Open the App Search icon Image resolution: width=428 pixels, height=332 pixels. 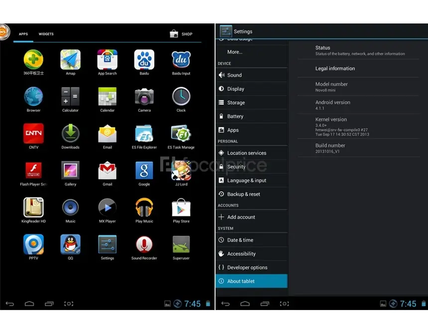pyautogui.click(x=107, y=59)
